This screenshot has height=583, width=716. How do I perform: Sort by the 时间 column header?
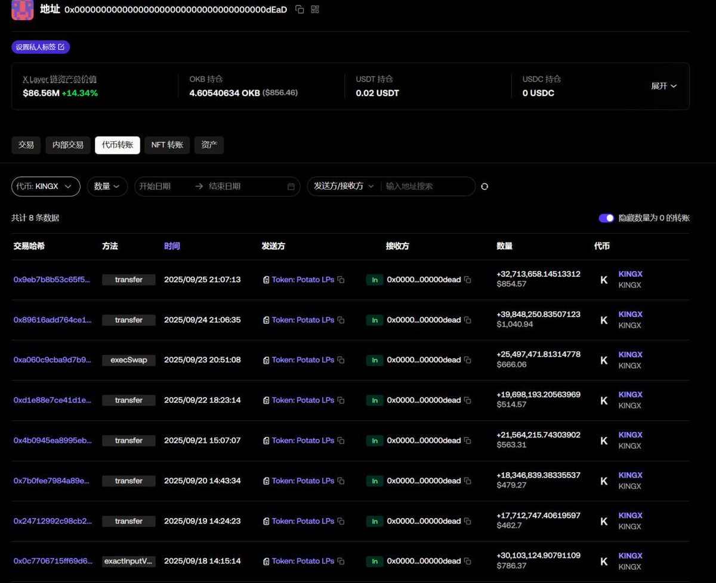172,246
